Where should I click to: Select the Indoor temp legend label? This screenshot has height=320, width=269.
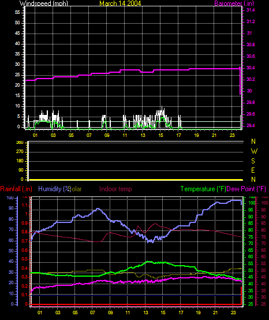coord(115,189)
